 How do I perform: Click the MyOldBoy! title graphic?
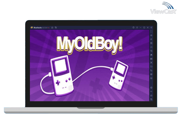(x=89, y=45)
